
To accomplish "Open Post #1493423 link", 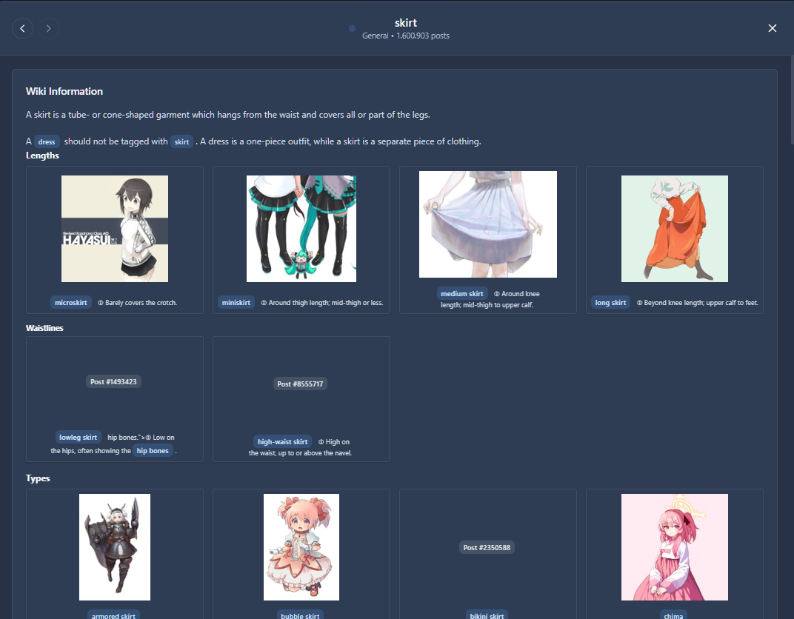I will click(113, 381).
